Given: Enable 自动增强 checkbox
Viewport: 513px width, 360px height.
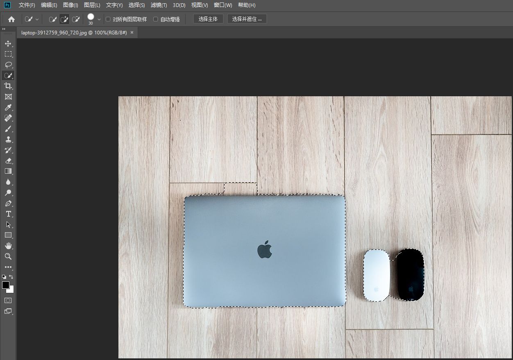Looking at the screenshot, I should [x=156, y=19].
